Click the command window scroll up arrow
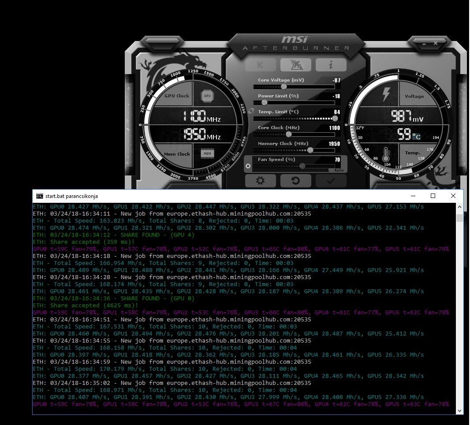The image size is (470, 425). click(459, 207)
